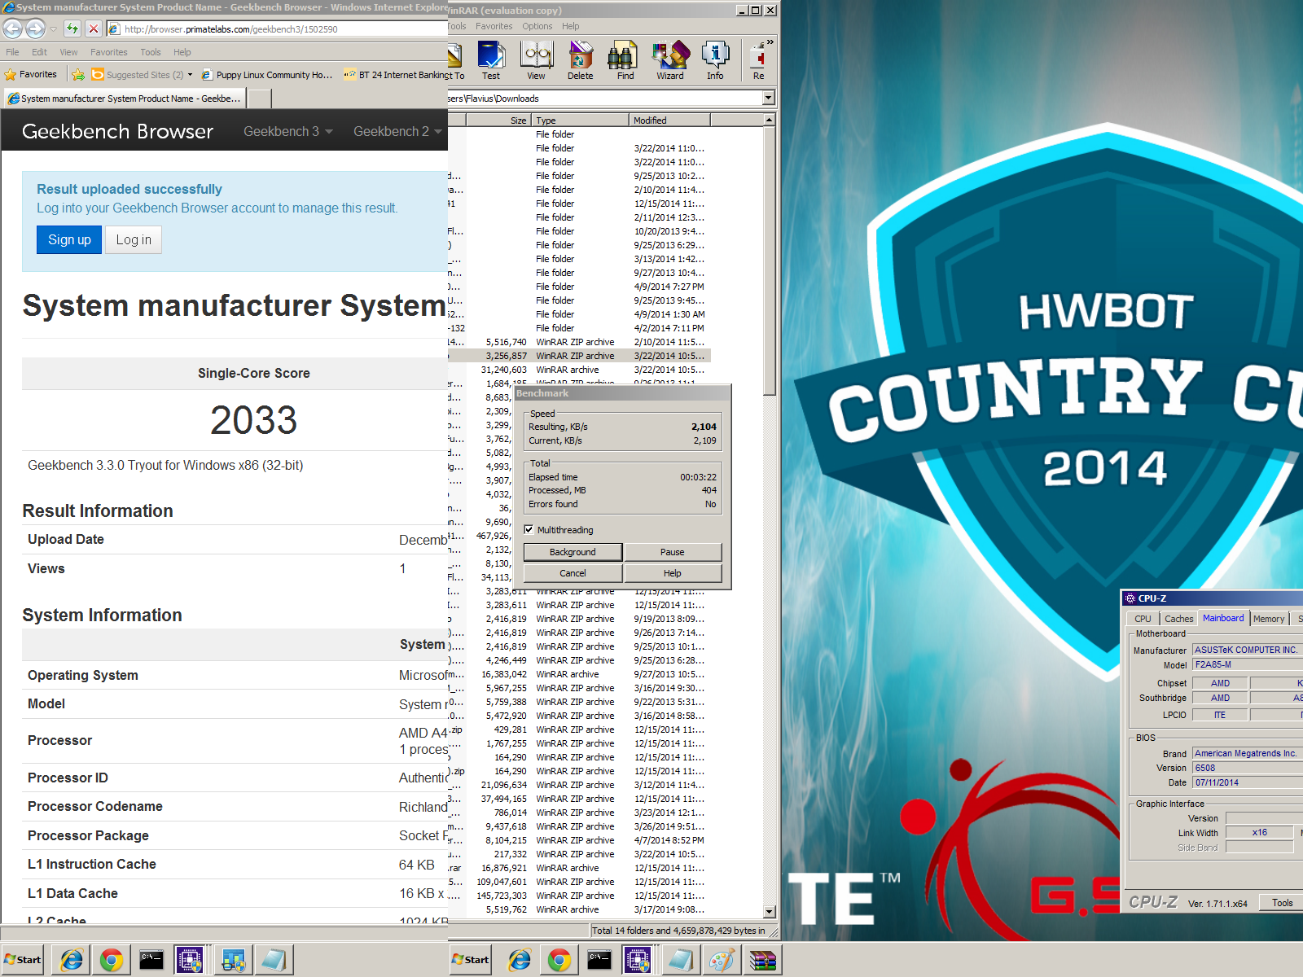Click Background button in Benchmark dialog
The height and width of the screenshot is (977, 1303).
[x=573, y=552]
